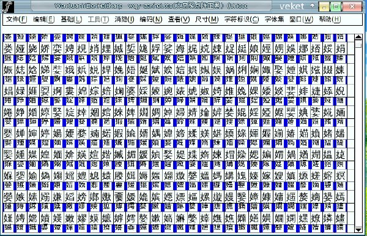Viewport: 367px width, 236px height.
Task: Click the scrollbar up arrow of the glyph grid
Action: pyautogui.click(x=358, y=37)
